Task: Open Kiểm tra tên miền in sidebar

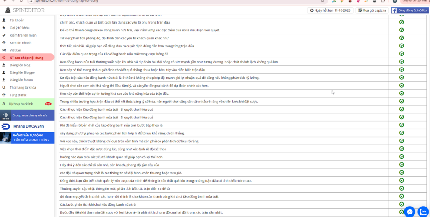Action: pyautogui.click(x=24, y=35)
